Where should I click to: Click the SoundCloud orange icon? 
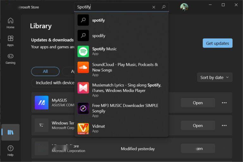pyautogui.click(x=83, y=67)
